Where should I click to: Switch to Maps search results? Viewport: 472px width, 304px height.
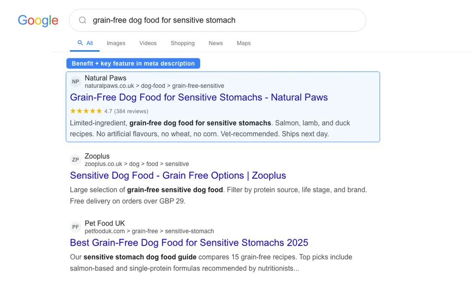[x=243, y=43]
